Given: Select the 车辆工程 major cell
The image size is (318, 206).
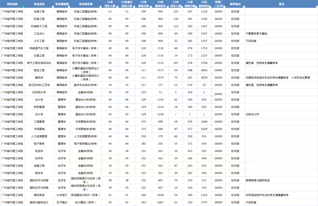Looking at the screenshot, I should pyautogui.click(x=39, y=11).
